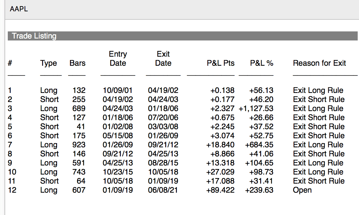Select entry date 05/15/08 in trade 6
359x215 pixels.
point(118,136)
